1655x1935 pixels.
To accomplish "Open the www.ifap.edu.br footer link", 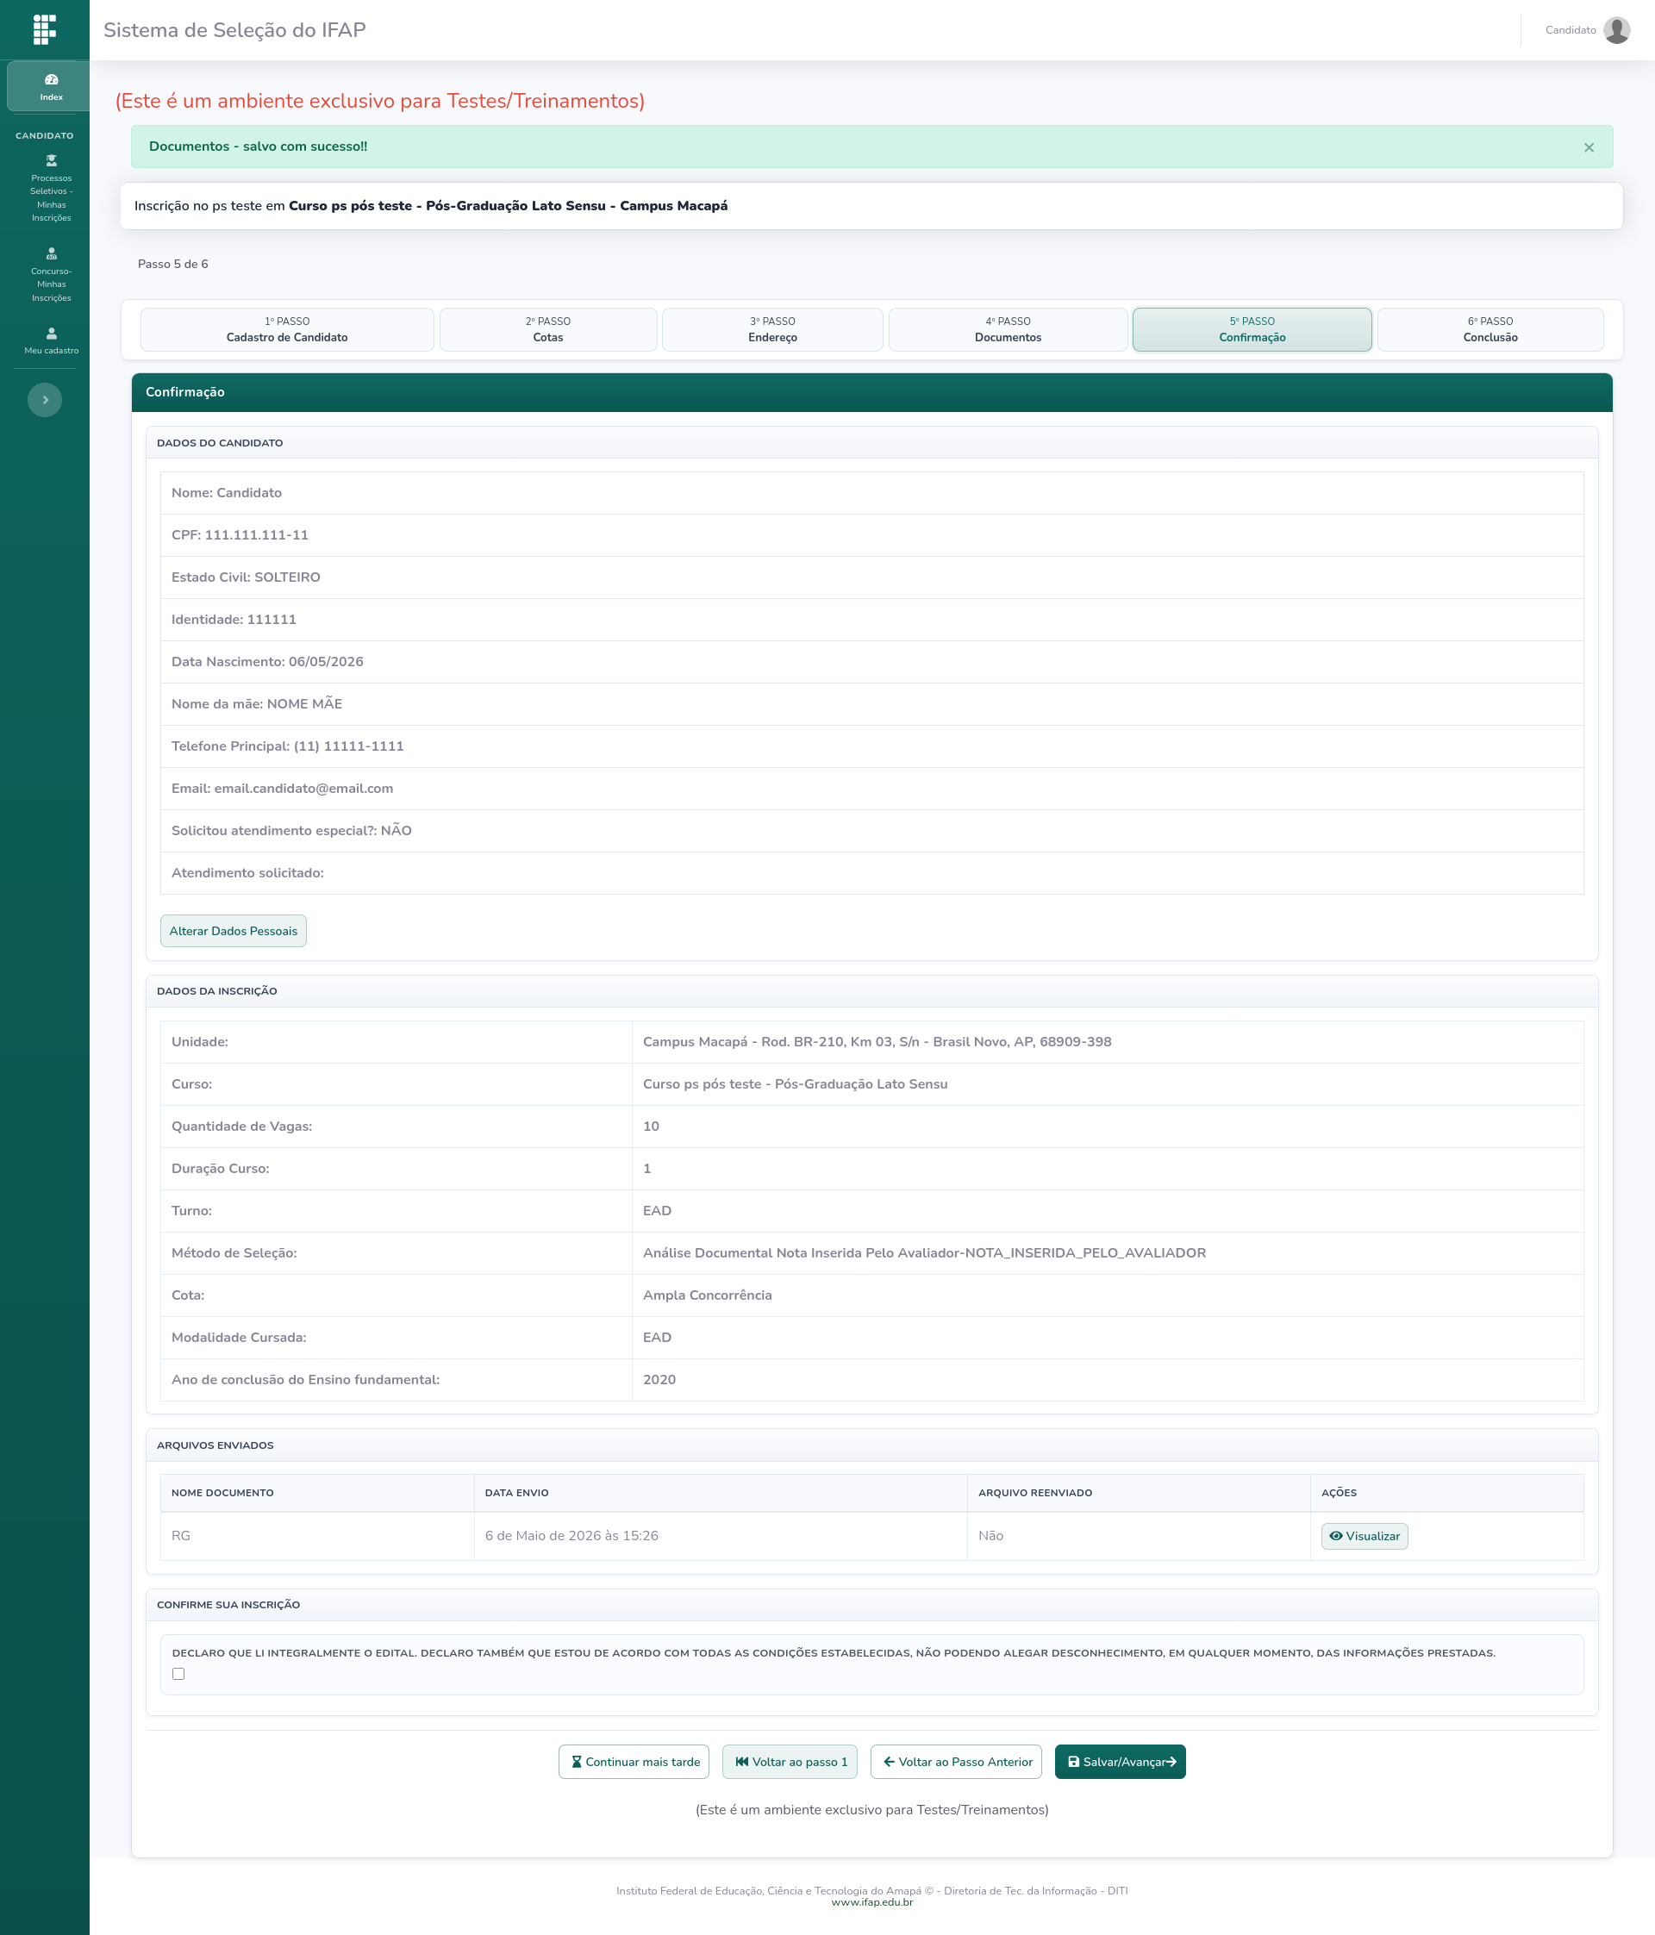I will [871, 1902].
